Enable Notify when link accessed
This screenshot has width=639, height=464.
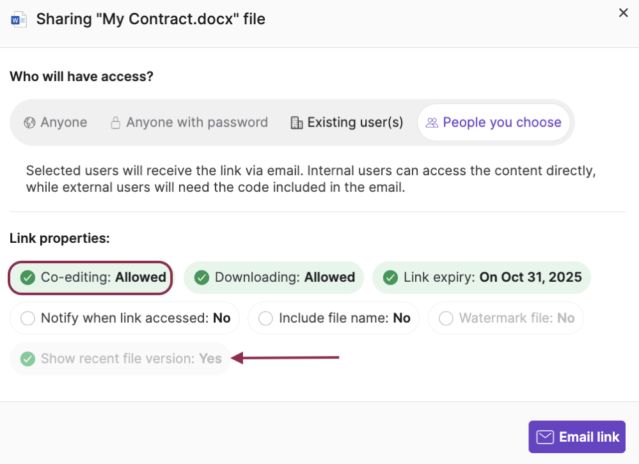coord(124,318)
